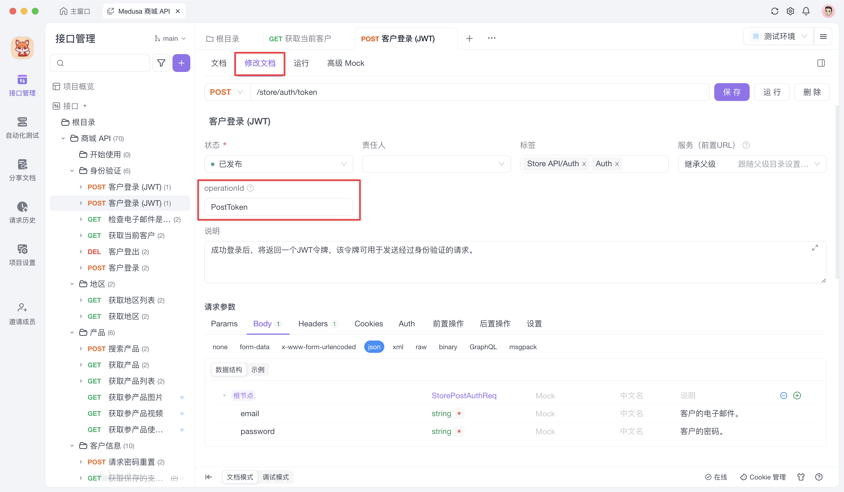Viewport: 844px width, 492px height.
Task: Click the 保存 button
Action: pos(732,92)
